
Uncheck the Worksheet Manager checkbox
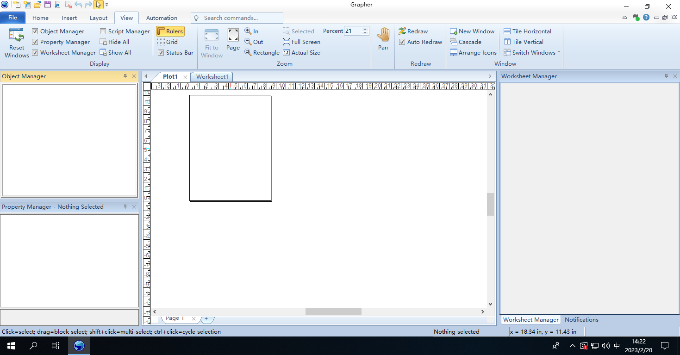pyautogui.click(x=35, y=53)
